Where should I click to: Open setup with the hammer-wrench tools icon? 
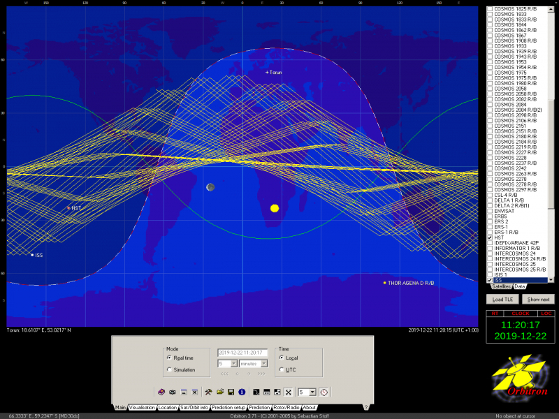pyautogui.click(x=209, y=392)
